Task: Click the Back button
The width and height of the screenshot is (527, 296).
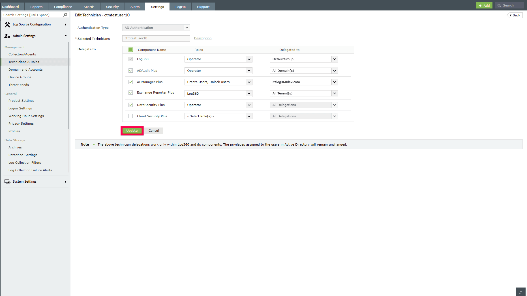Action: coord(515,15)
